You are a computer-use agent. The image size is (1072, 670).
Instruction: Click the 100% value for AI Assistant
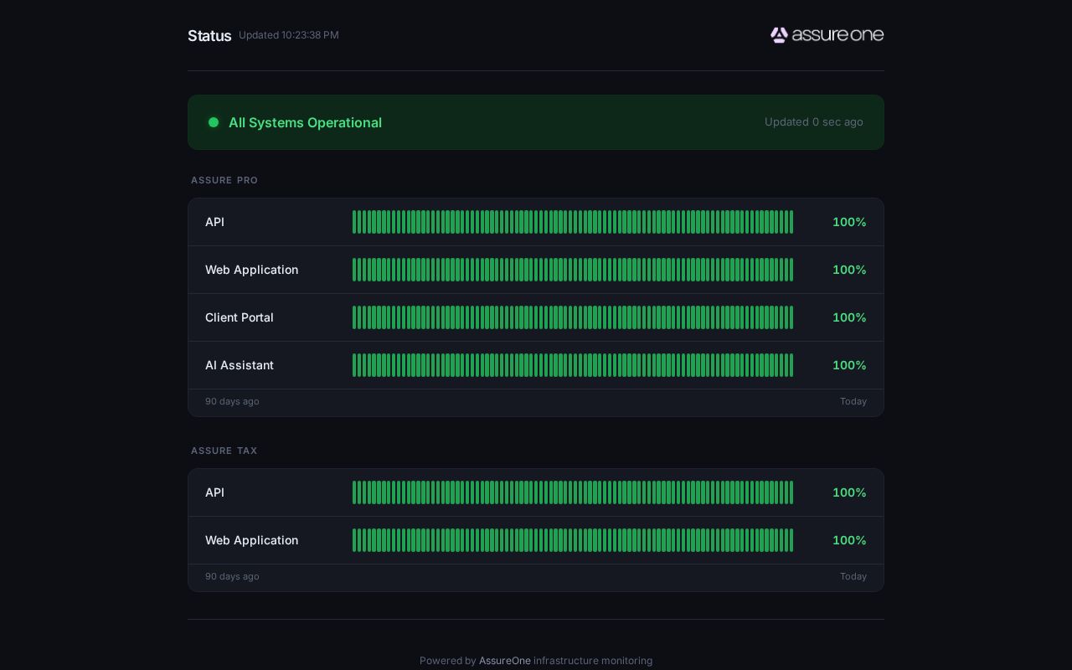849,365
